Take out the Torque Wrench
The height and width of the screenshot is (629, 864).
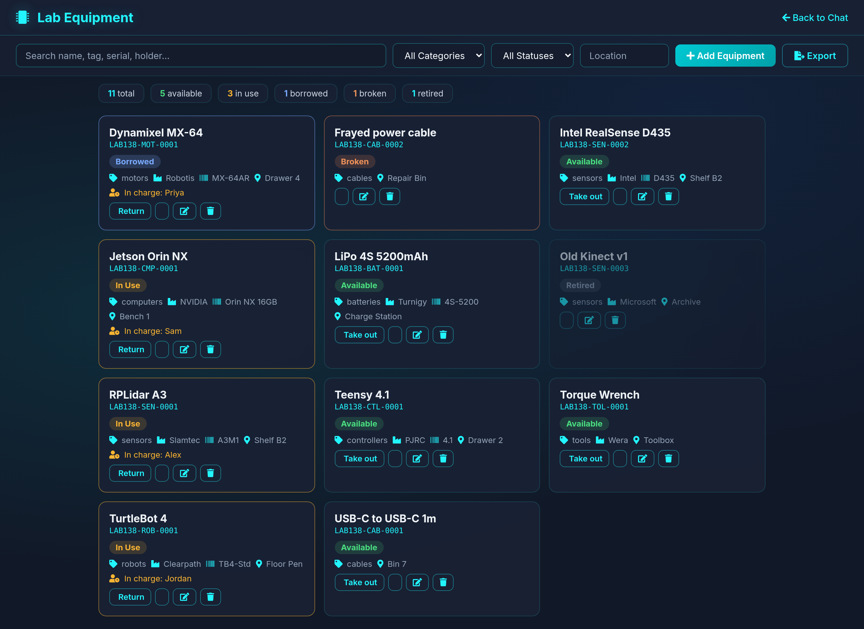(585, 459)
